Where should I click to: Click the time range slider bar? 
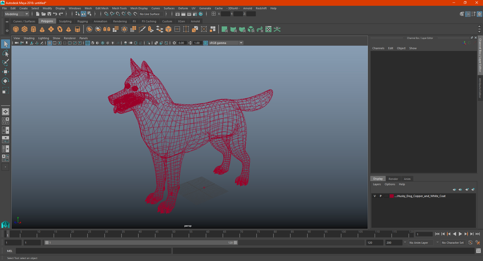click(x=141, y=243)
